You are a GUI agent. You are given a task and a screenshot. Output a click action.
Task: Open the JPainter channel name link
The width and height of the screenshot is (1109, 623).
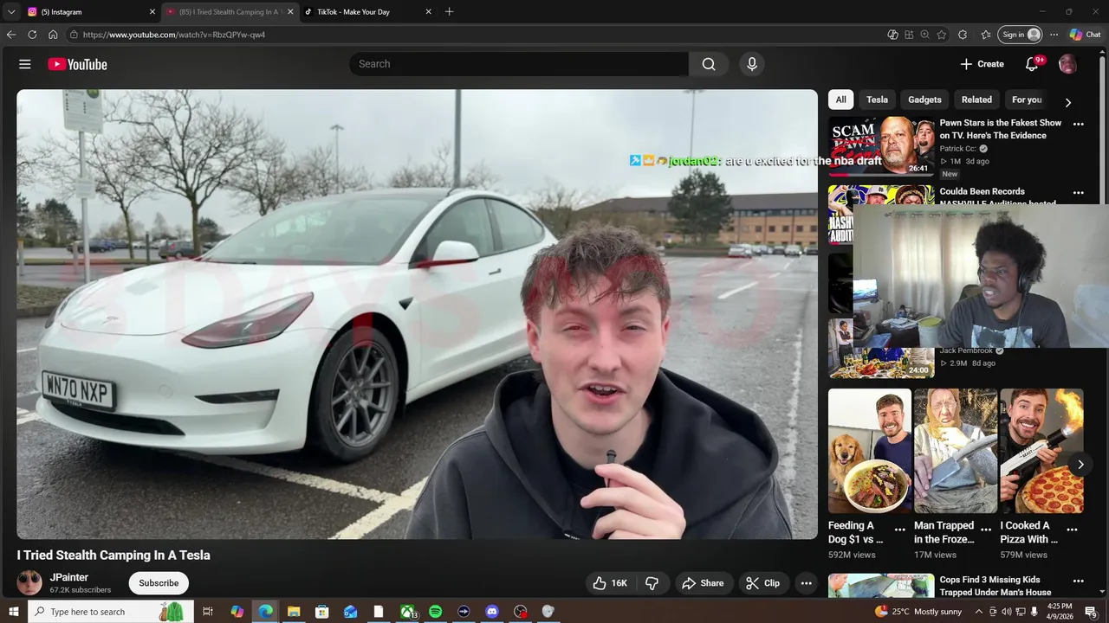(x=69, y=577)
